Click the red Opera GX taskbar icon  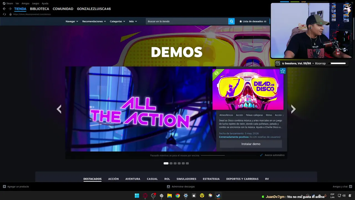click(x=145, y=196)
